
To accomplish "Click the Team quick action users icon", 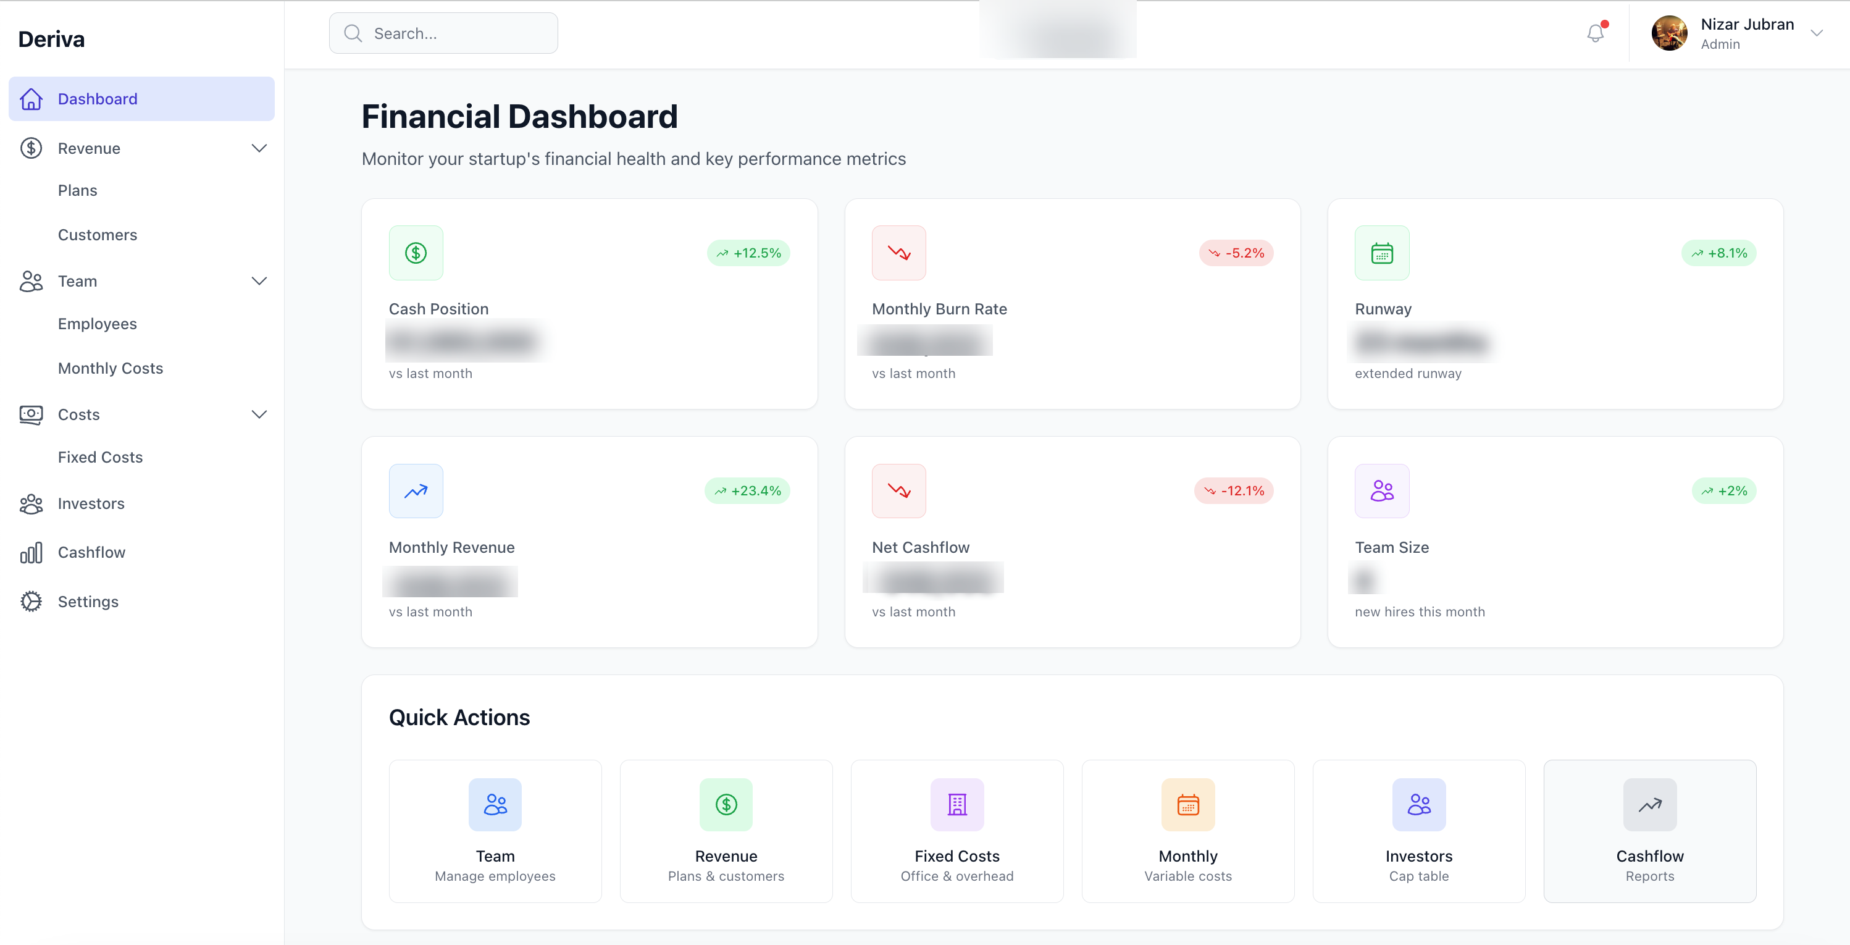I will (x=495, y=804).
